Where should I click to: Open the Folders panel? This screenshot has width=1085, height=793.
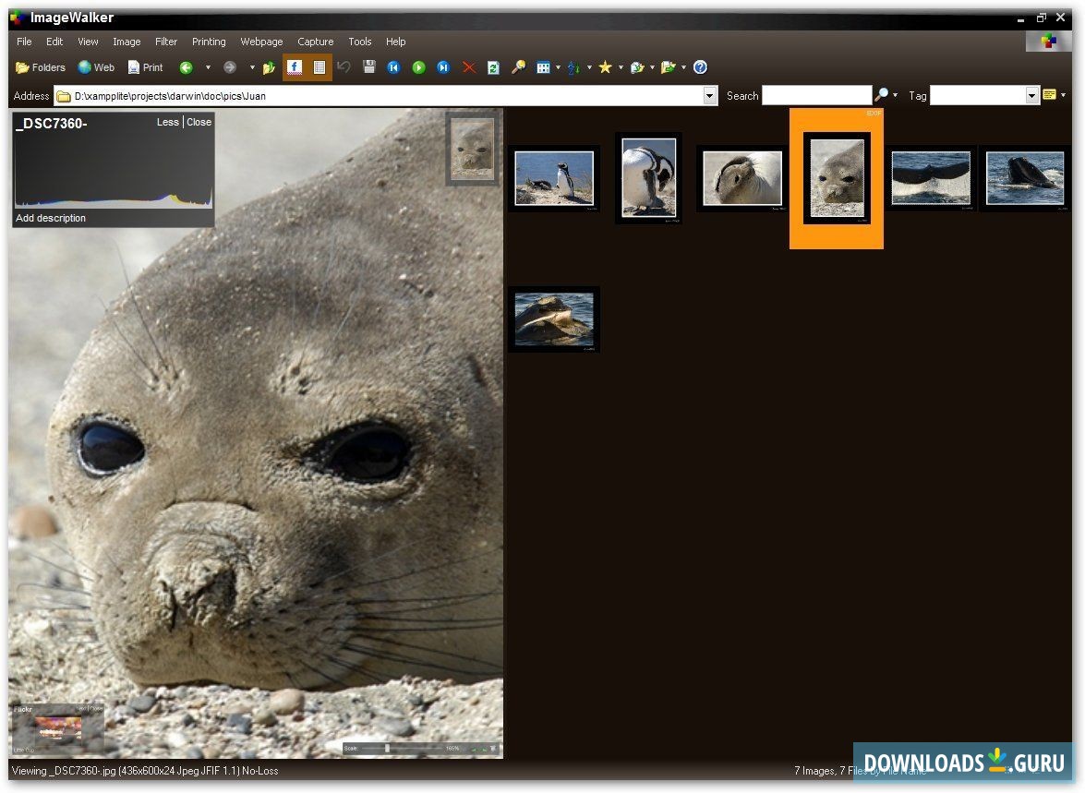pyautogui.click(x=41, y=67)
